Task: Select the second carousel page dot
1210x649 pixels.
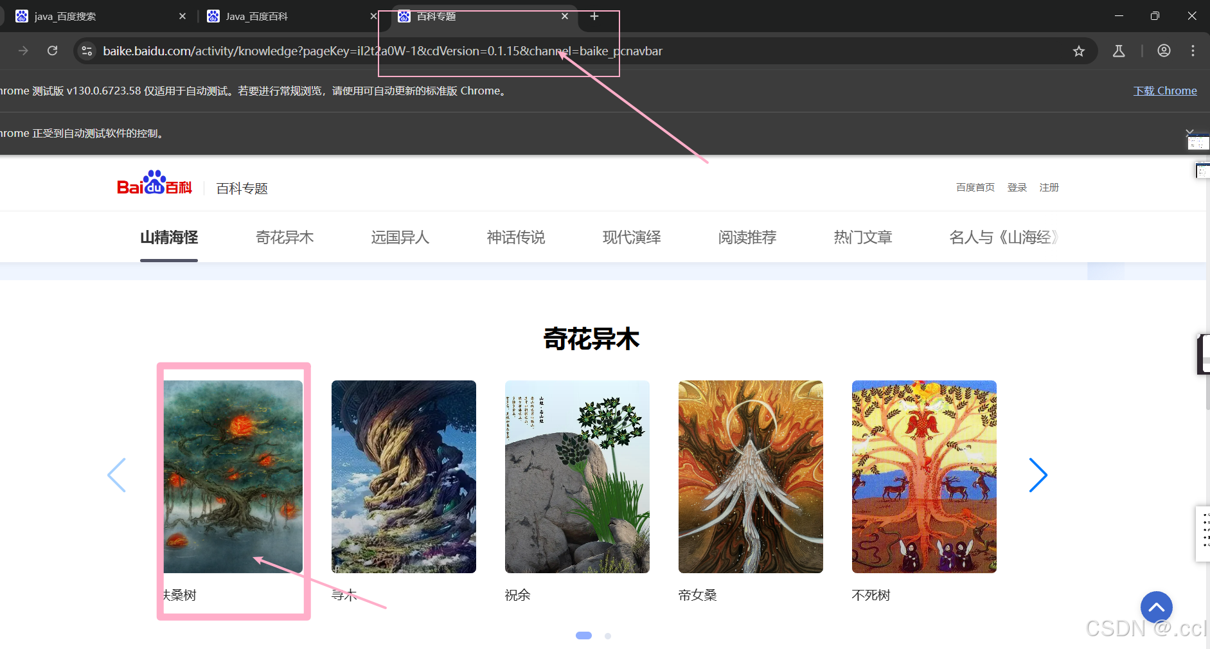Action: pyautogui.click(x=608, y=636)
